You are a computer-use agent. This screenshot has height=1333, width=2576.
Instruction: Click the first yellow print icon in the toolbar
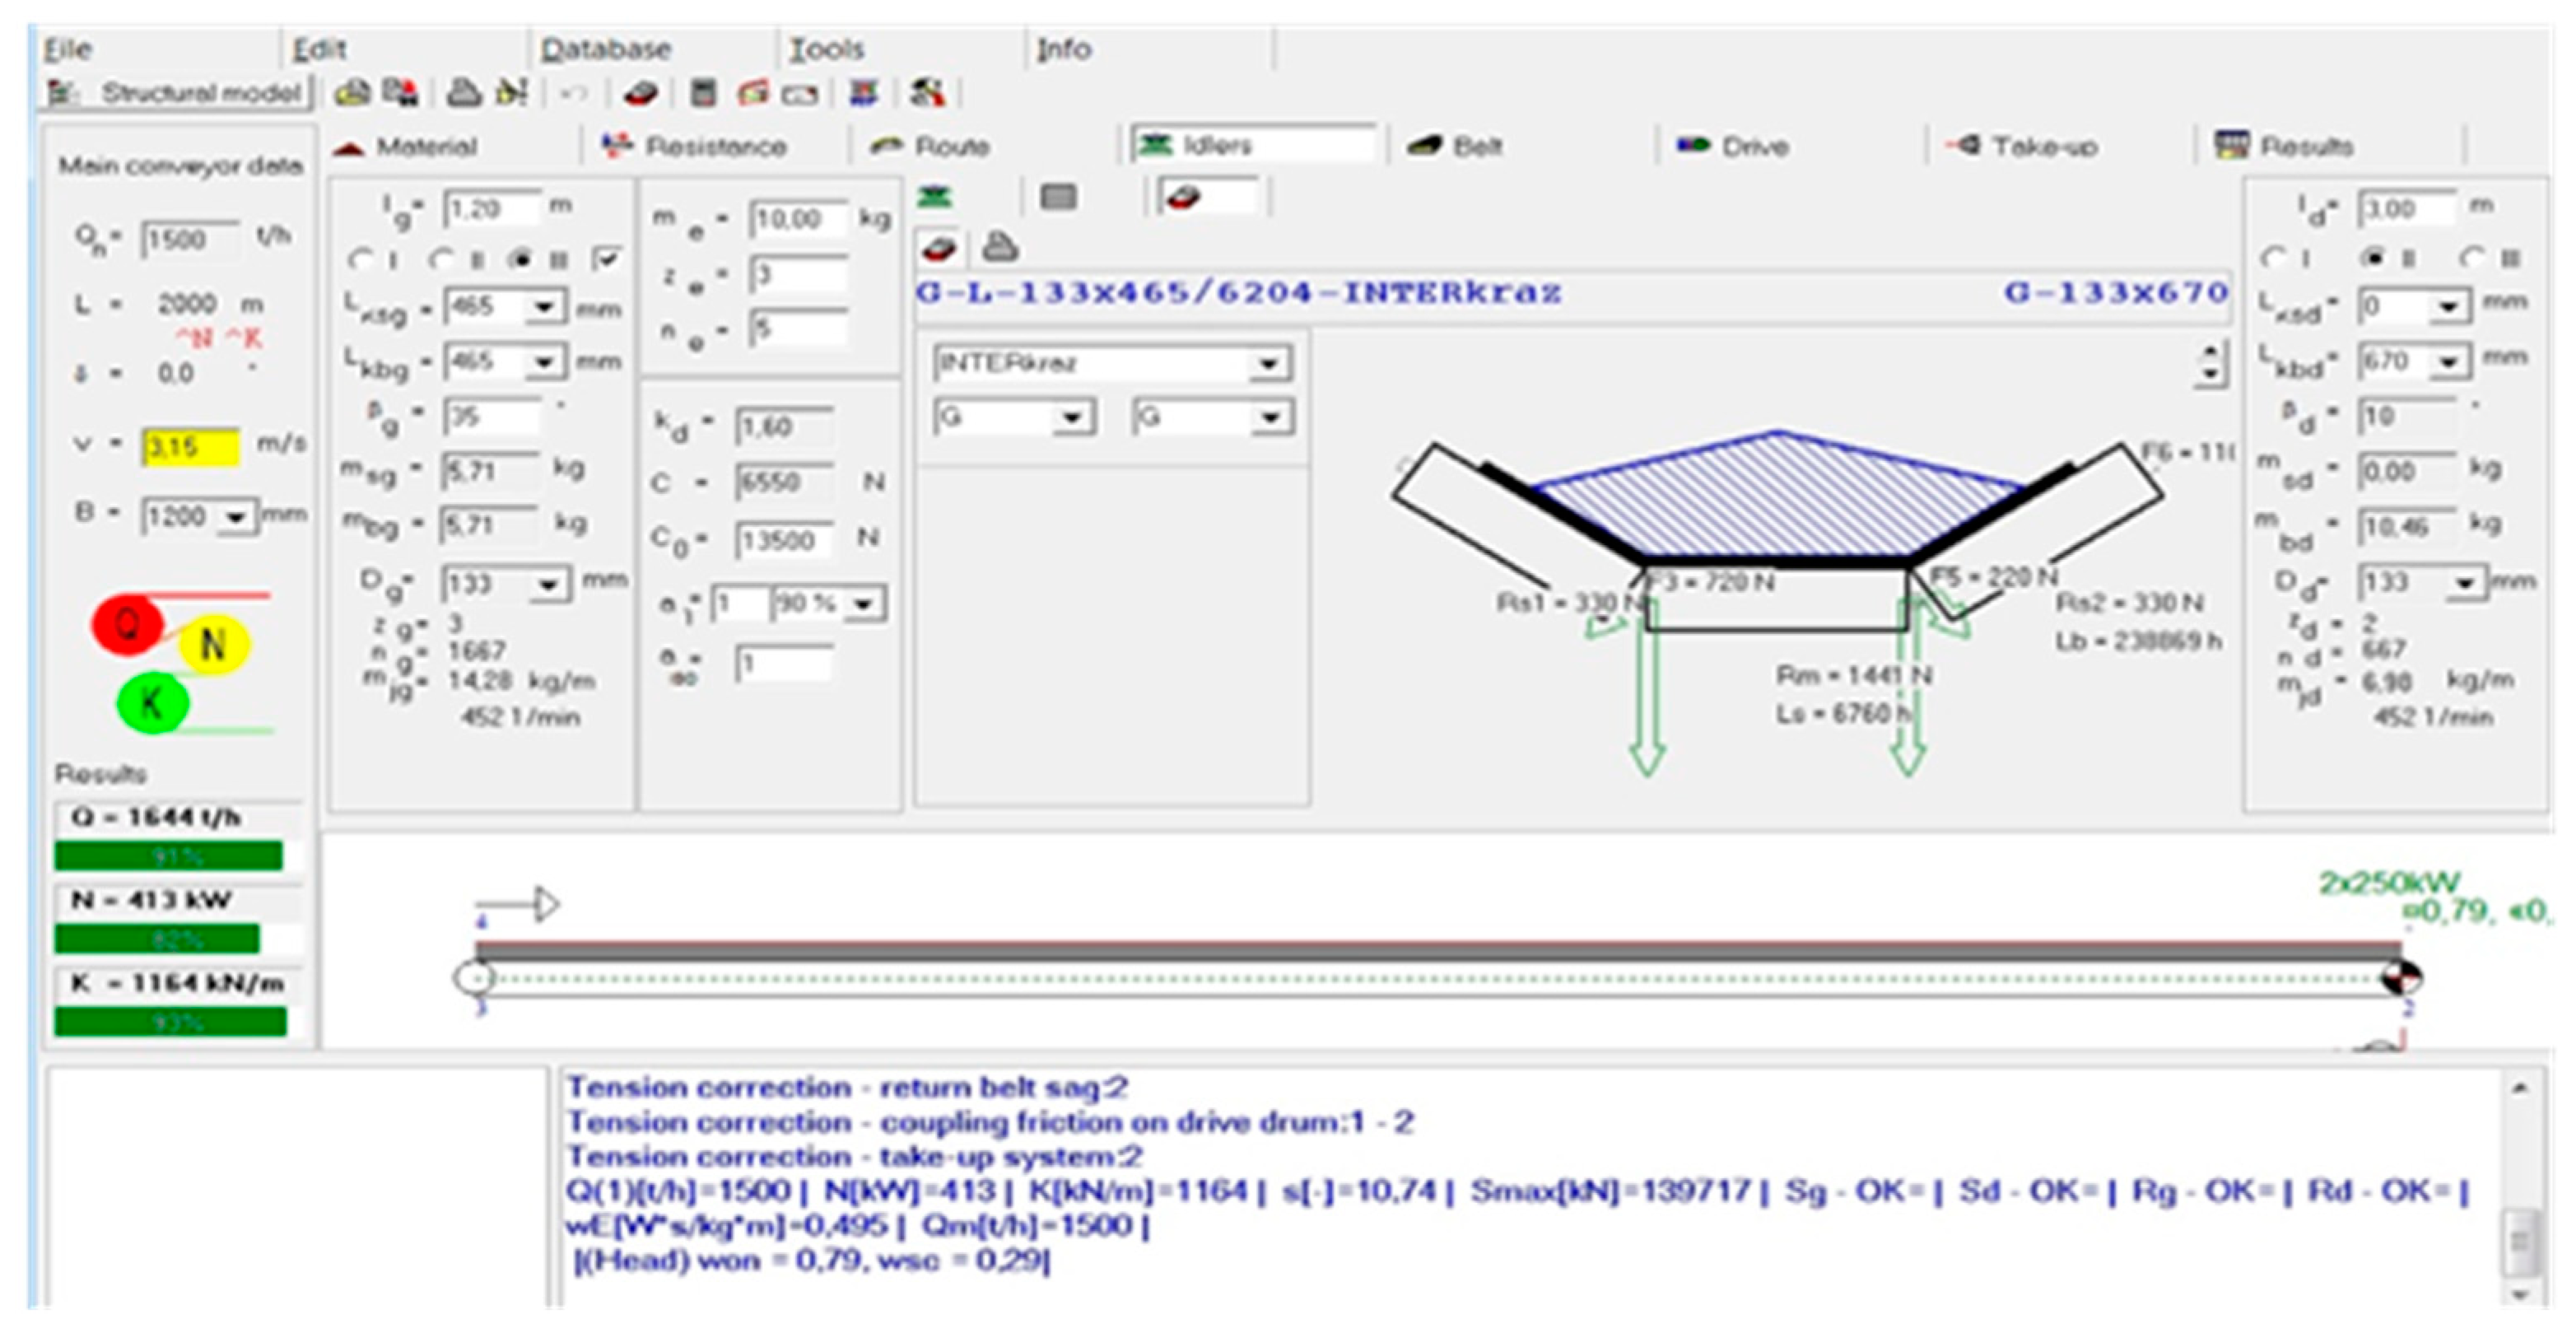(352, 93)
